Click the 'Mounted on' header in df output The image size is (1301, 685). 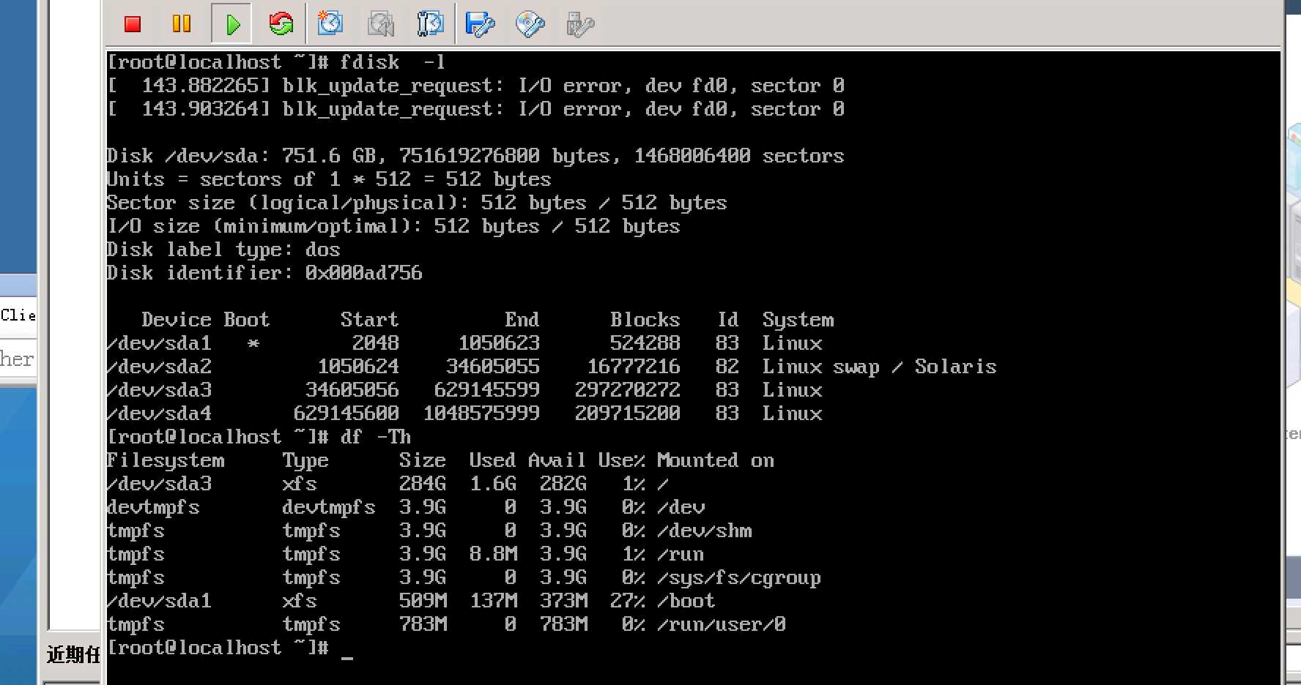[716, 460]
